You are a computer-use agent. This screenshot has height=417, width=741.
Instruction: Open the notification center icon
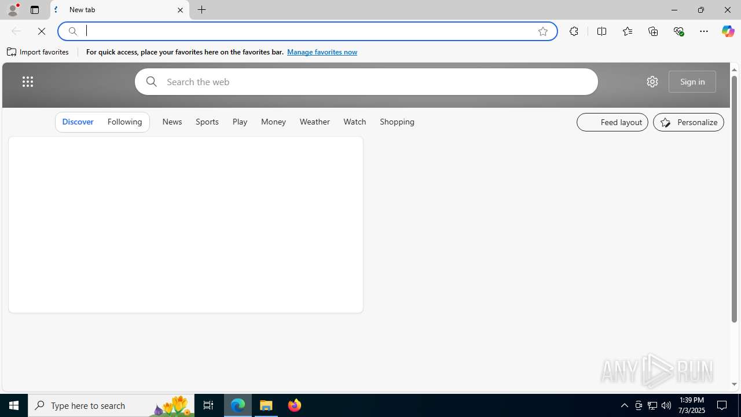point(722,405)
